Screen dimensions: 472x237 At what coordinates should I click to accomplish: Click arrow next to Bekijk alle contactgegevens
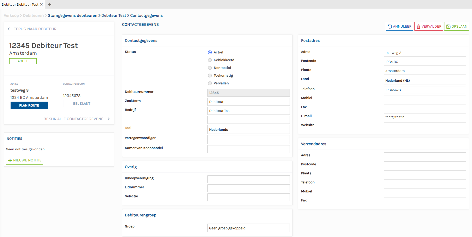pos(108,119)
